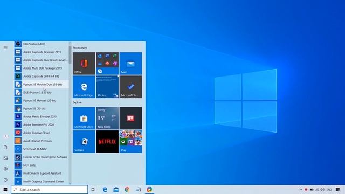Open the active colorful app on taskbar
The width and height of the screenshot is (345, 194).
[x=149, y=189]
